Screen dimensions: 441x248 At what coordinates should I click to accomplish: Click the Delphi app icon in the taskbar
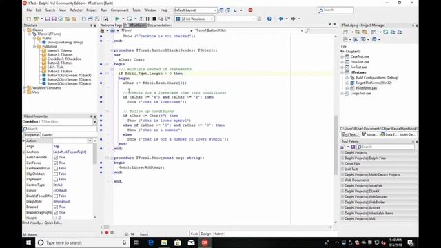coord(205,242)
